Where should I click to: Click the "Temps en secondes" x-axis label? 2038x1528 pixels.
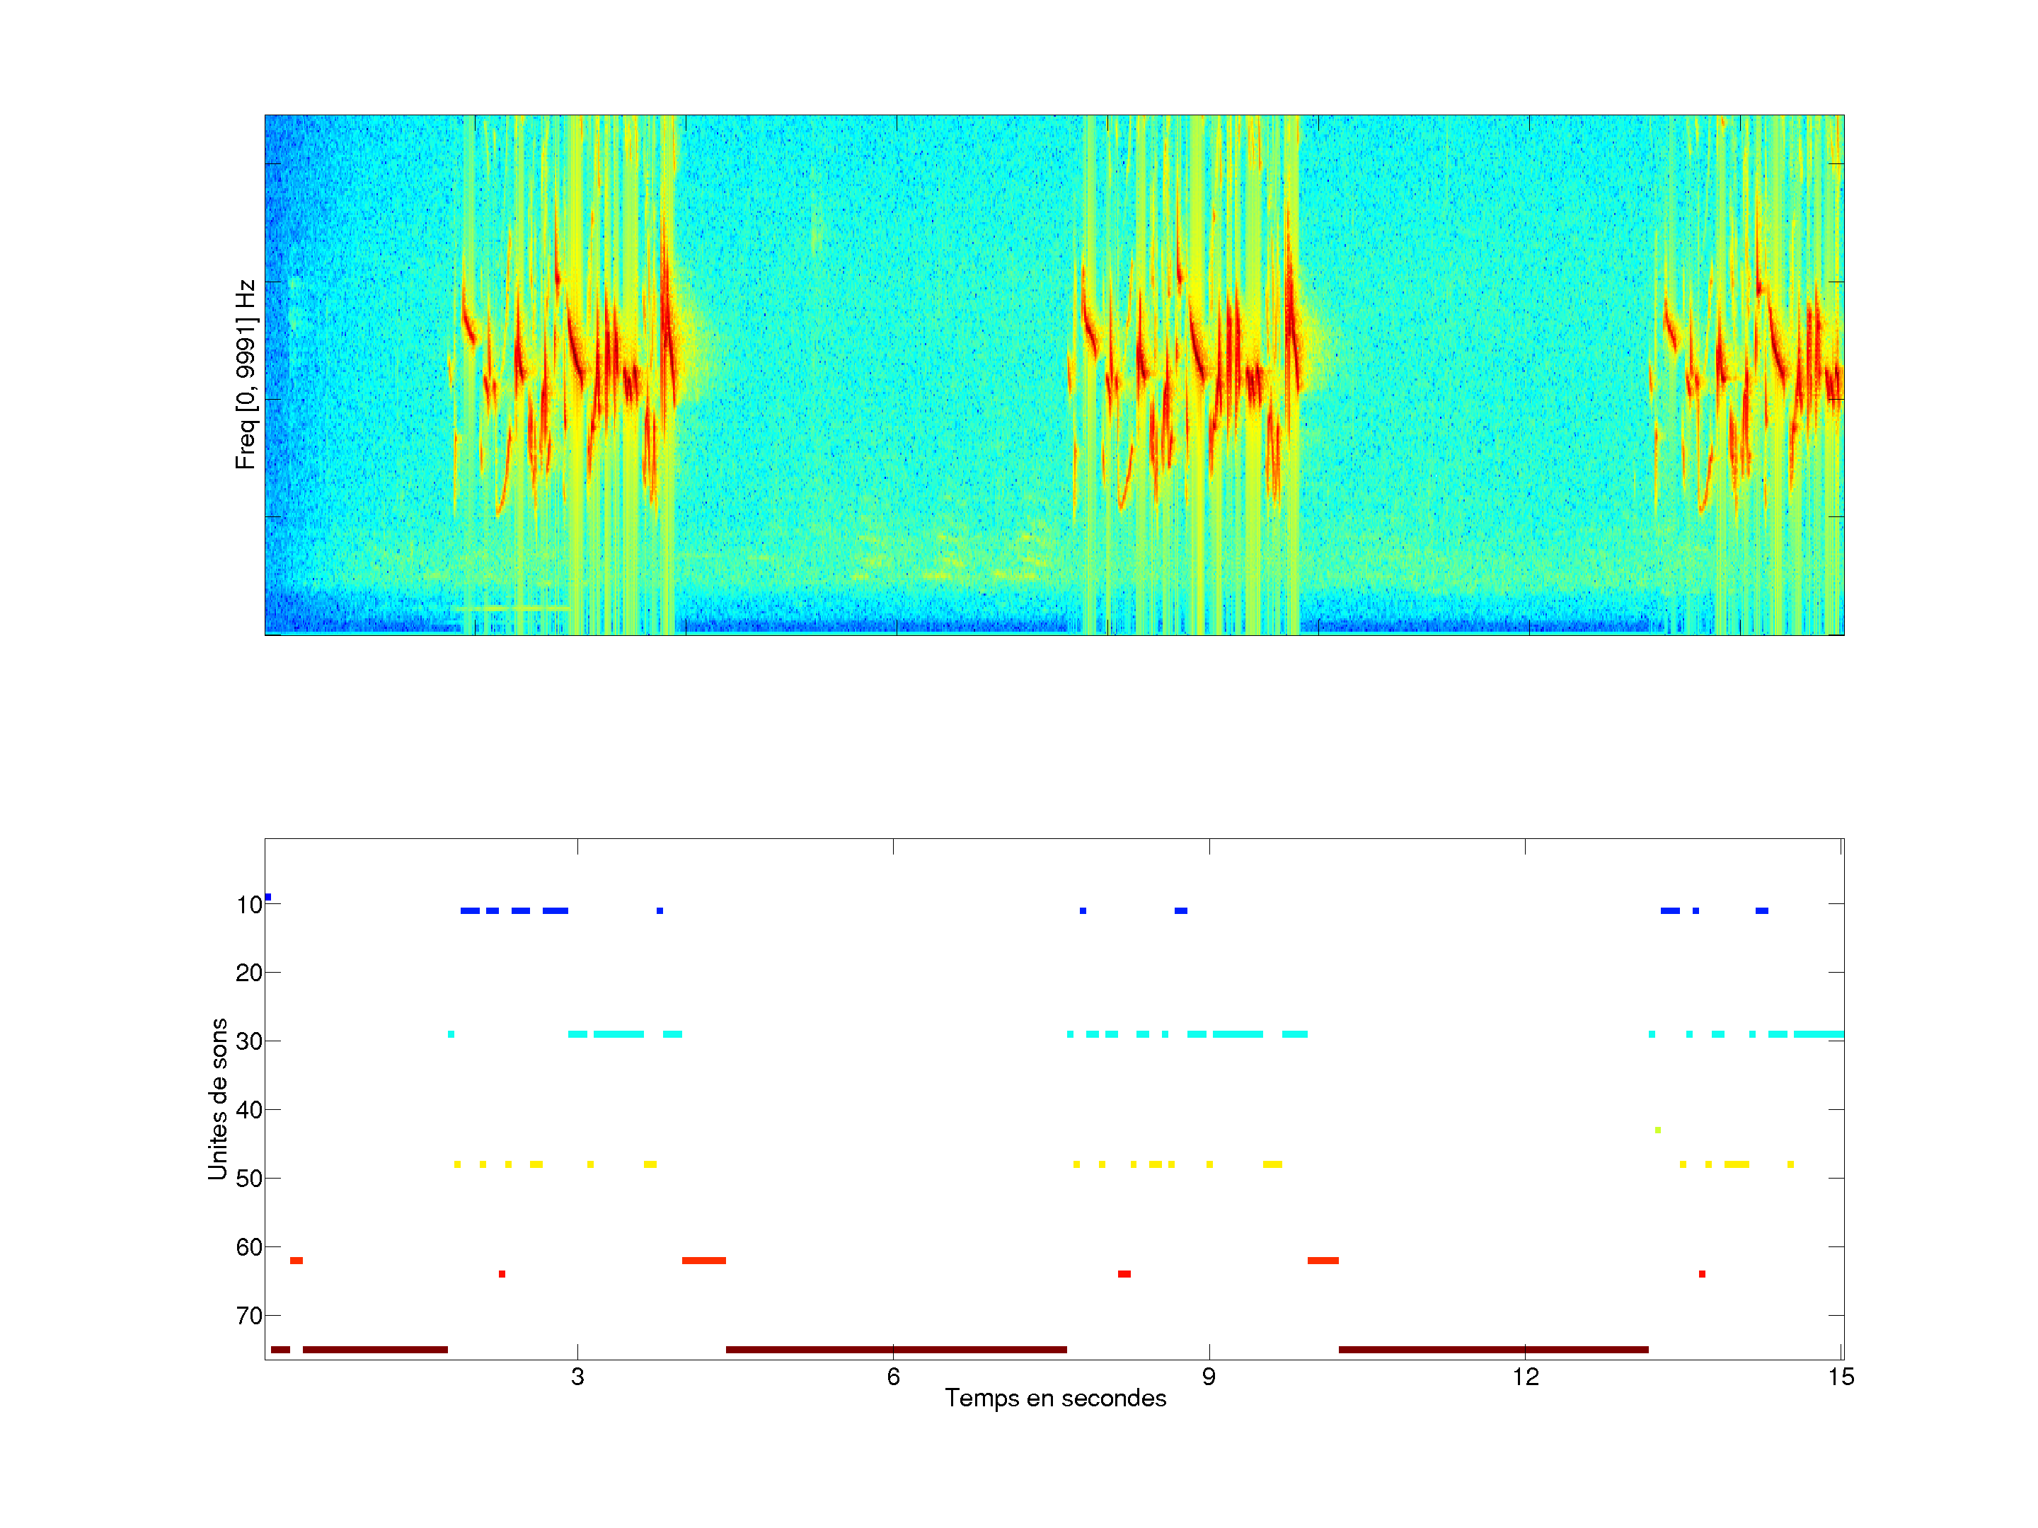[1055, 1398]
